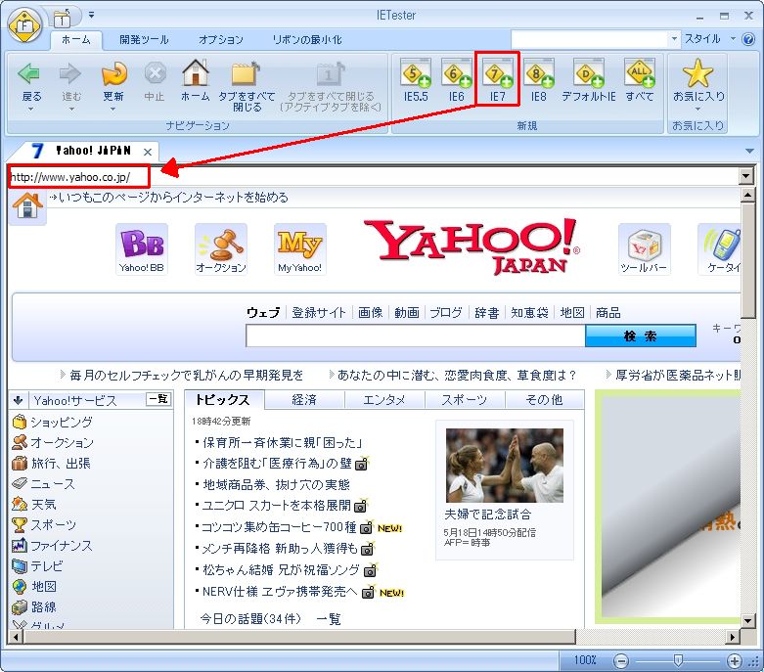
Task: Click the Favorites (お気に入り) star icon
Action: [x=697, y=73]
